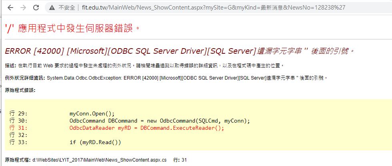Click empty code line label 行 32
Image resolution: width=392 pixels, height=166 pixels.
tap(18, 135)
